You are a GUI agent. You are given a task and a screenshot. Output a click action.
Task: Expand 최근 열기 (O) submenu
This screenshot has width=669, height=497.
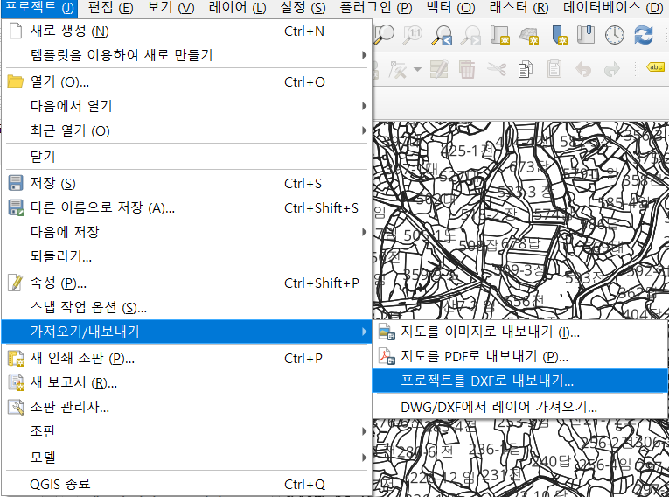pyautogui.click(x=187, y=130)
